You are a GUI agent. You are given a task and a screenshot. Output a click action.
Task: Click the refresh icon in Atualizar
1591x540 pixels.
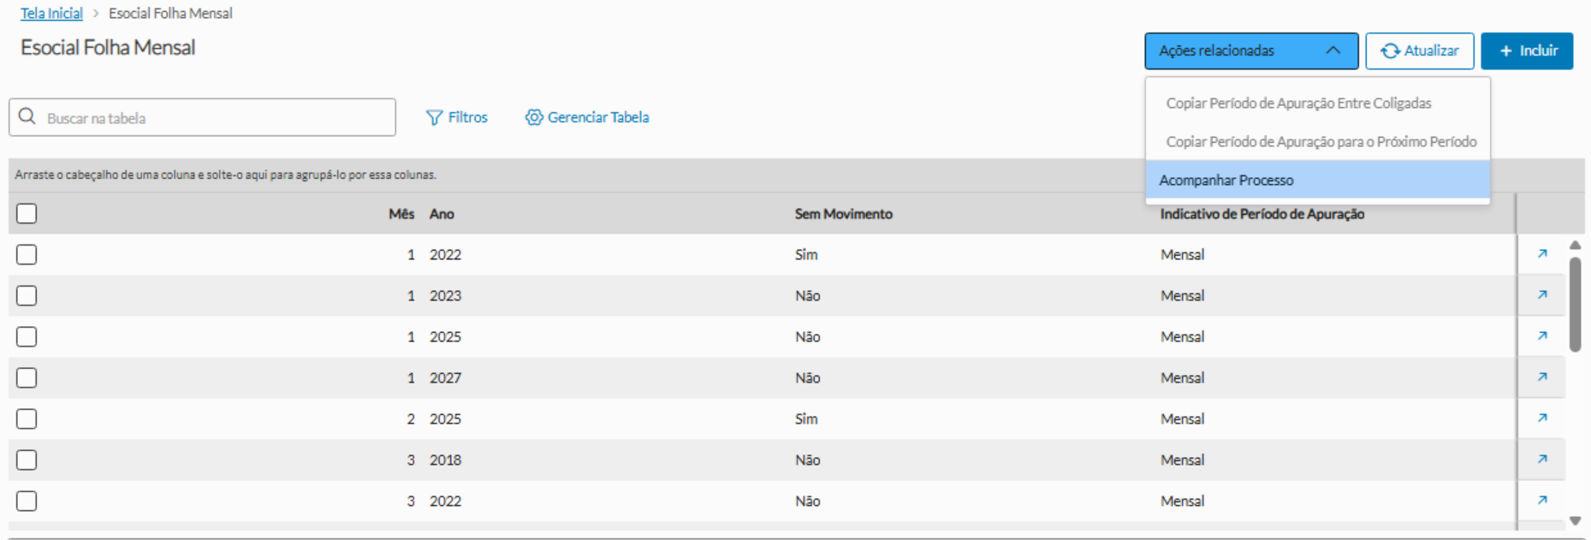click(x=1390, y=51)
